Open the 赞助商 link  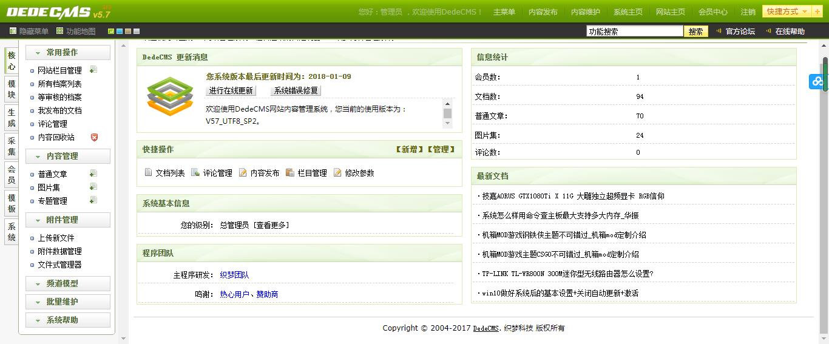tap(267, 294)
